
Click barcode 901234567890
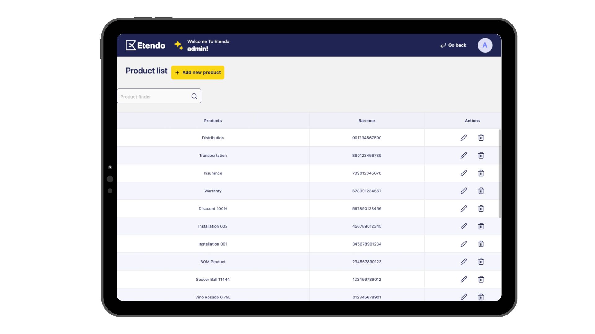click(367, 138)
